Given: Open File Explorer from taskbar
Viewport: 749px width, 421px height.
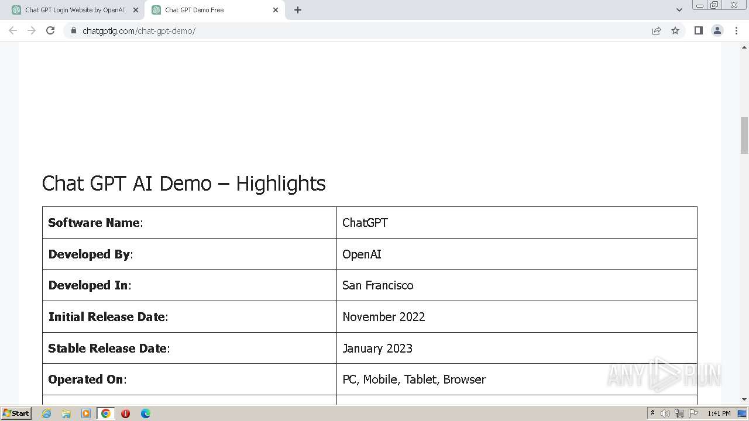Looking at the screenshot, I should pos(66,413).
